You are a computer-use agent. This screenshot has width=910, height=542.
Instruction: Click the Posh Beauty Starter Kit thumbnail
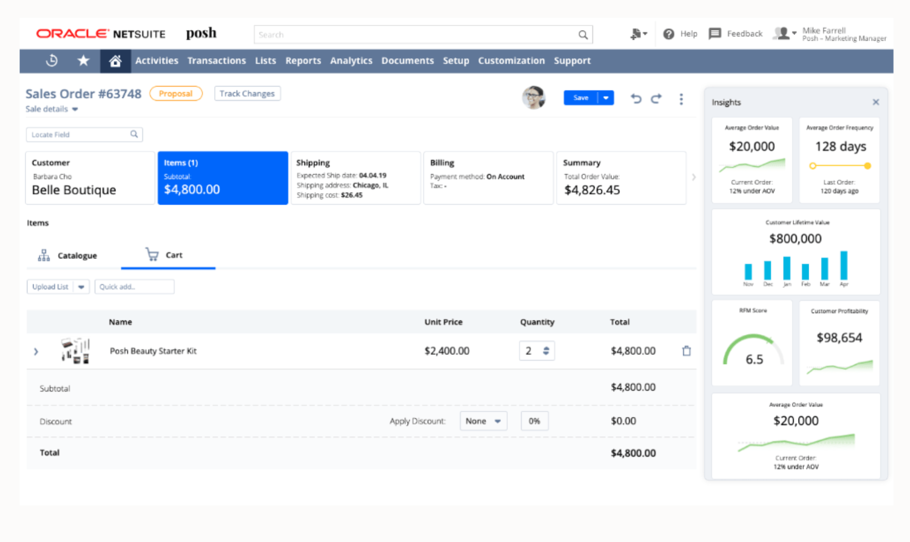coord(75,351)
